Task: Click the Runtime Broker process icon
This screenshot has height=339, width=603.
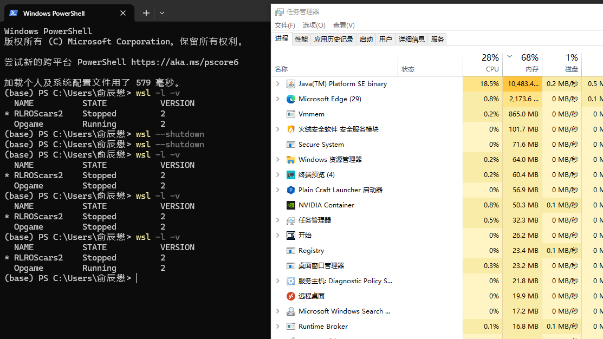Action: tap(291, 327)
